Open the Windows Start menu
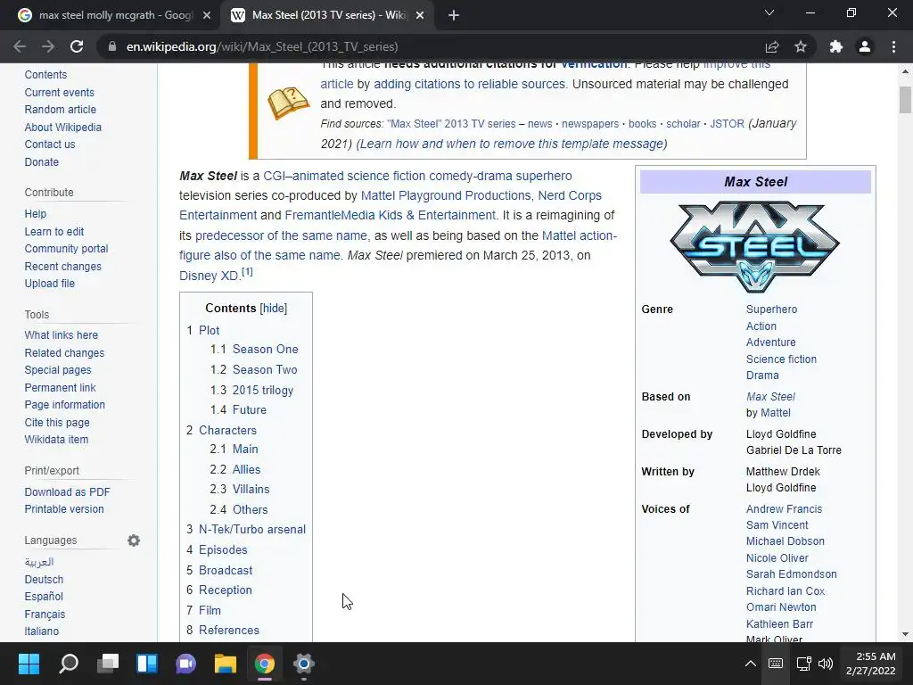This screenshot has height=685, width=913. point(29,664)
